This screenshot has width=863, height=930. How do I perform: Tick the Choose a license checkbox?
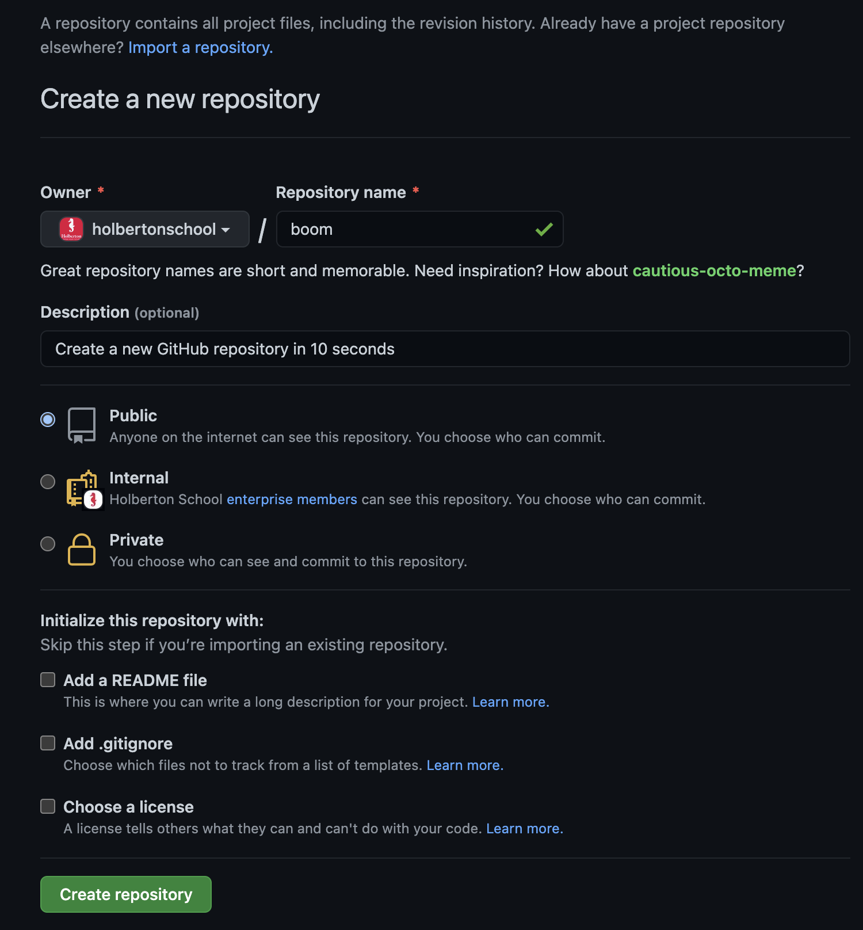[48, 807]
